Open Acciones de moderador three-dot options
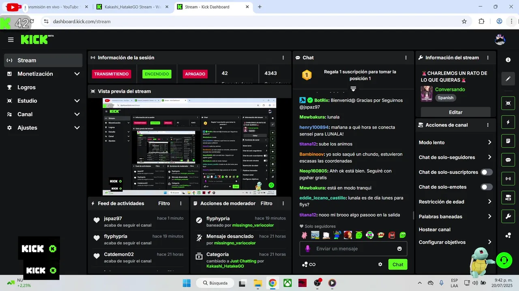The height and width of the screenshot is (291, 519). coord(283,204)
